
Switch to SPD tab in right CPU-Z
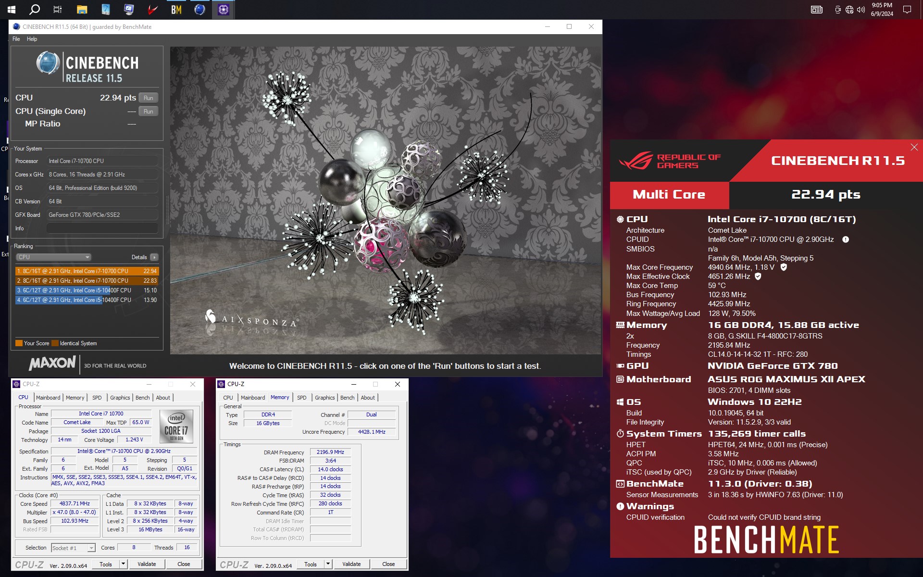click(x=301, y=398)
